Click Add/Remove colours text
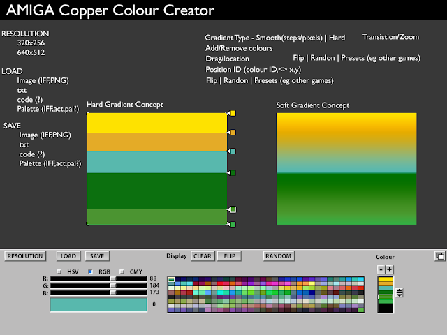Image resolution: width=447 pixels, height=335 pixels. pos(239,48)
